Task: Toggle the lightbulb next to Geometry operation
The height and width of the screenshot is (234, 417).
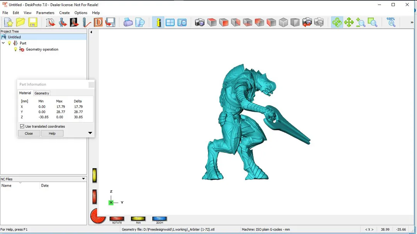Action: click(x=15, y=49)
